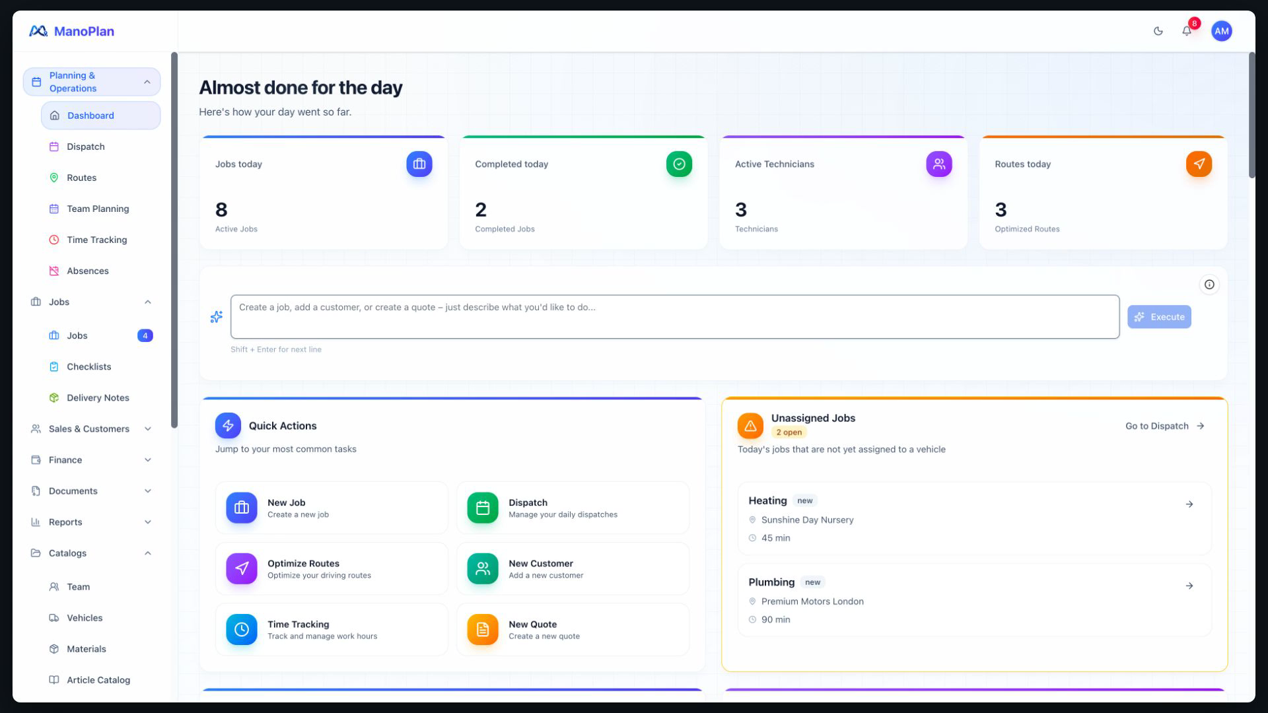This screenshot has width=1268, height=713.
Task: Toggle dark mode moon icon
Action: (1158, 31)
